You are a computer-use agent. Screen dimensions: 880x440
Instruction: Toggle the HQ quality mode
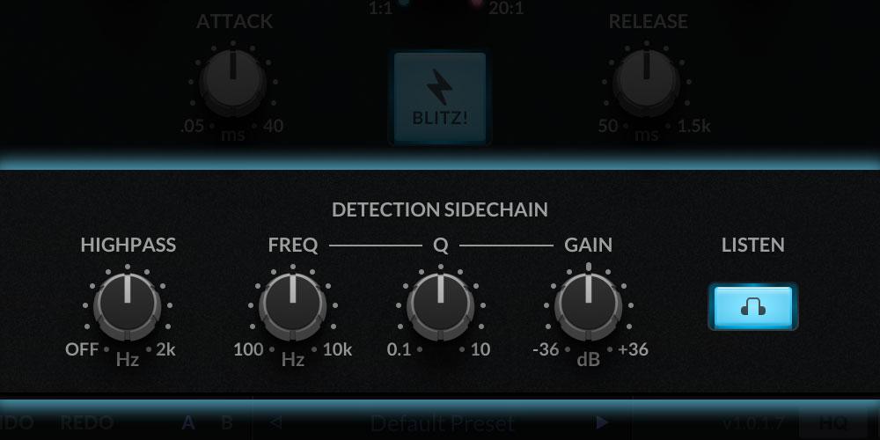click(x=832, y=422)
